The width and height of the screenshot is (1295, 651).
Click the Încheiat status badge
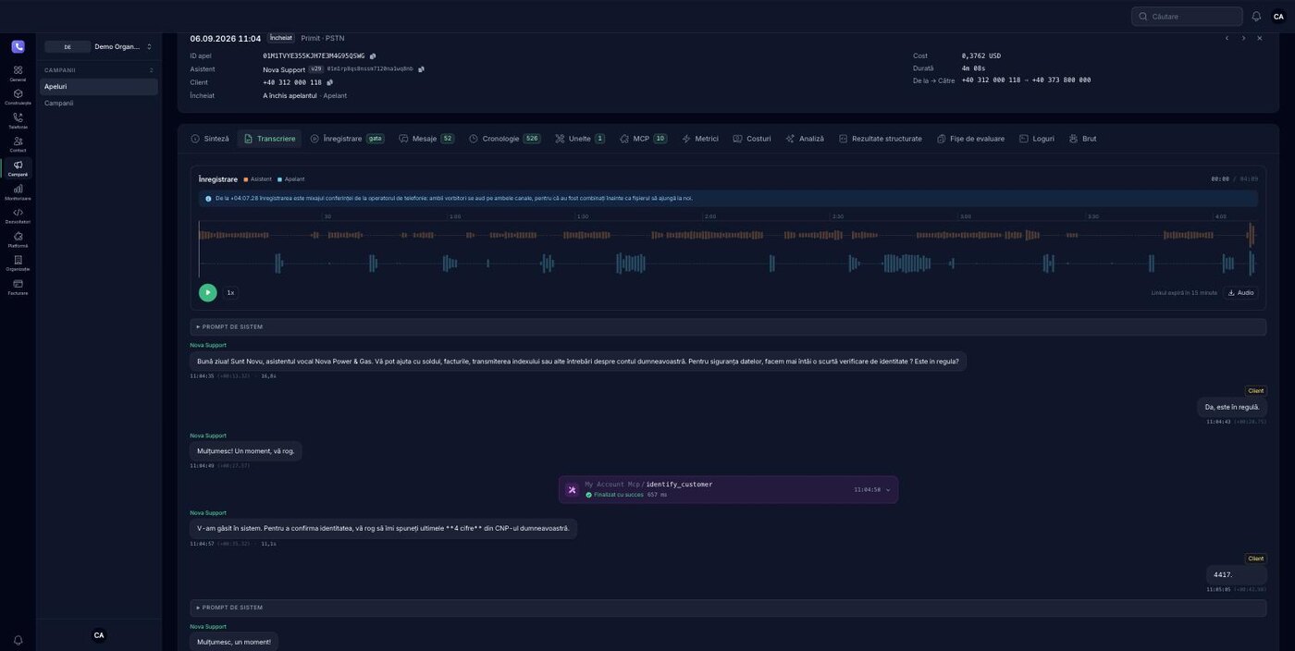coord(281,38)
